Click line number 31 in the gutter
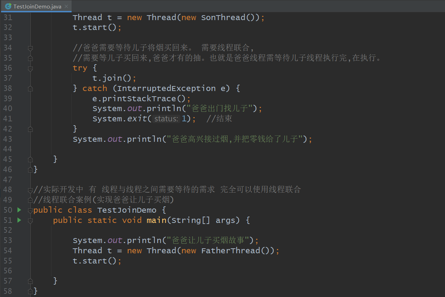Image resolution: width=445 pixels, height=297 pixels. click(8, 18)
